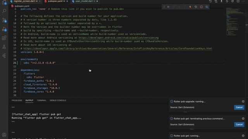The width and height of the screenshot is (248, 139).
Task: Click the open changes icon in title bar
Action: coord(216,1)
